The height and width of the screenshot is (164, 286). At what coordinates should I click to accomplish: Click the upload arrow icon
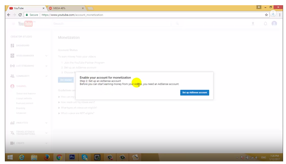[x=253, y=23]
